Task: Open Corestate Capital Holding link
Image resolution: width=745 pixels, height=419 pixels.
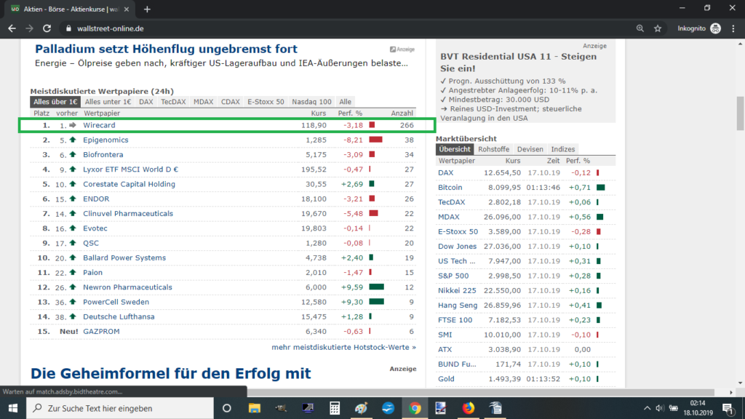Action: pyautogui.click(x=130, y=184)
